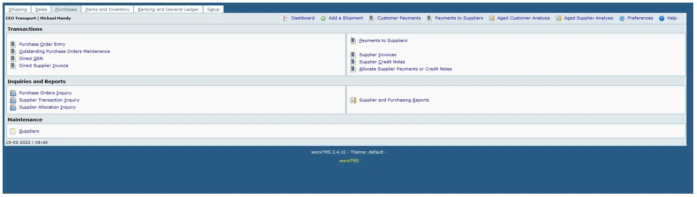Screen dimensions: 697x197
Task: Click the icon beside Purchase Order Entry
Action: pyautogui.click(x=13, y=44)
